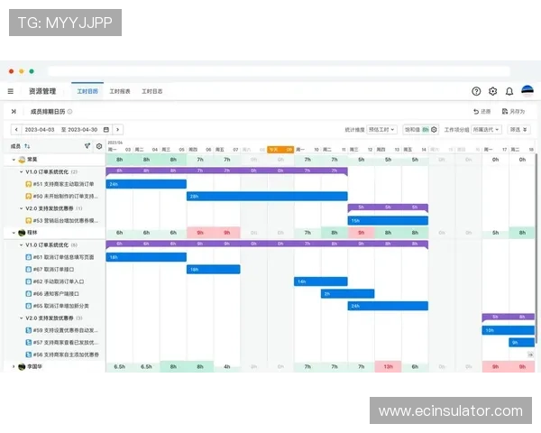Open the hamburger menu beside 资源管理

click(11, 91)
